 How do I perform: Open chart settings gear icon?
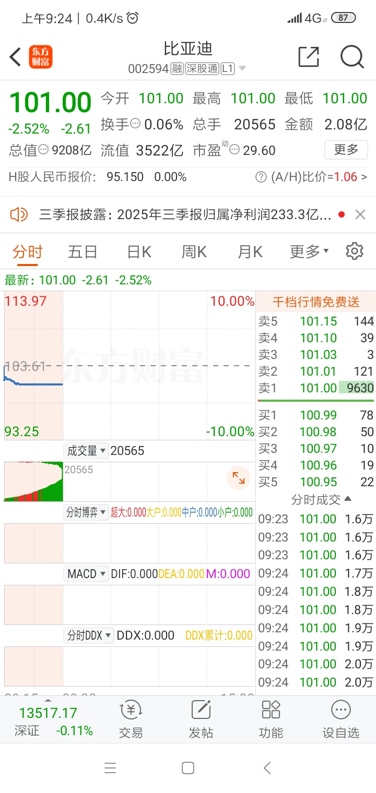[355, 251]
